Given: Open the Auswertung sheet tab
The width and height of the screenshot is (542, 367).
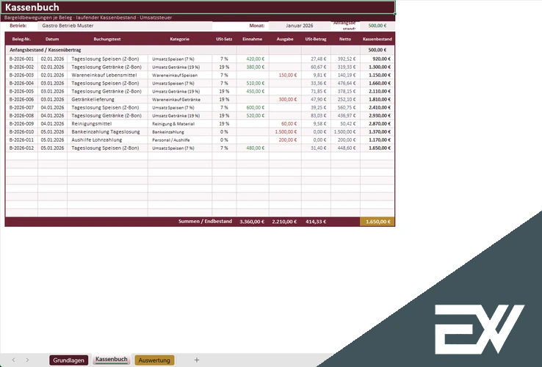Looking at the screenshot, I should (154, 360).
